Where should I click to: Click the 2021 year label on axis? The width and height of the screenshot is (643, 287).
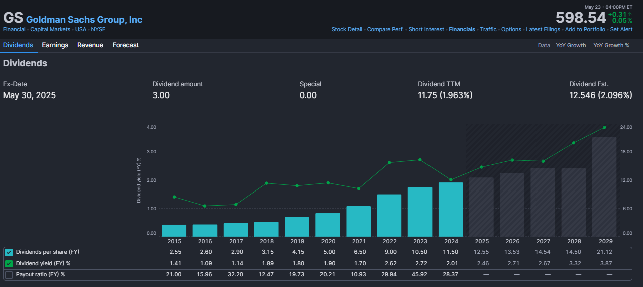click(x=358, y=242)
